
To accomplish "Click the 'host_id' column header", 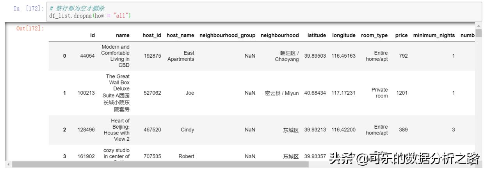I will (152, 35).
